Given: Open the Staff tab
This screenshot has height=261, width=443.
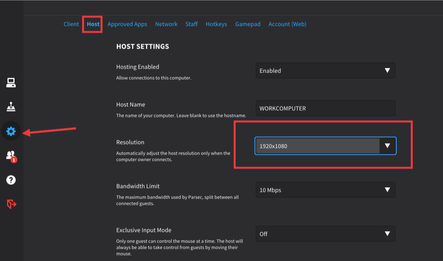Looking at the screenshot, I should tap(191, 24).
